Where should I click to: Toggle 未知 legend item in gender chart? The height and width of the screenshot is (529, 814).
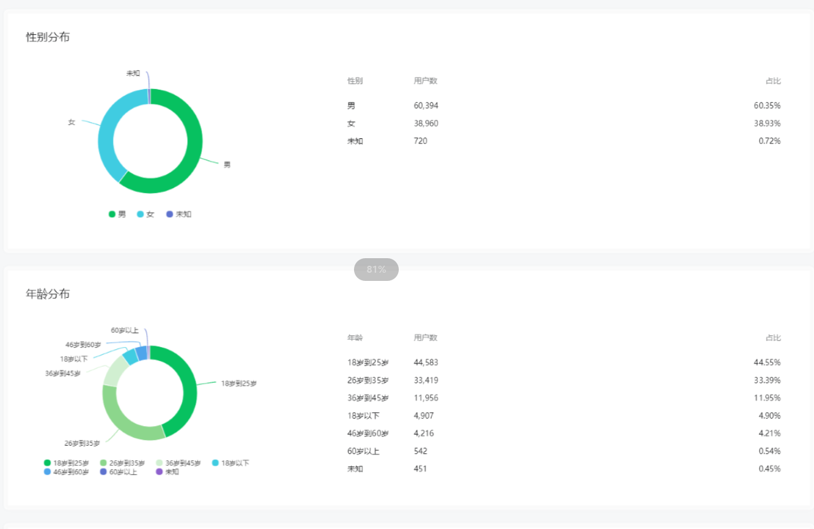pos(179,215)
